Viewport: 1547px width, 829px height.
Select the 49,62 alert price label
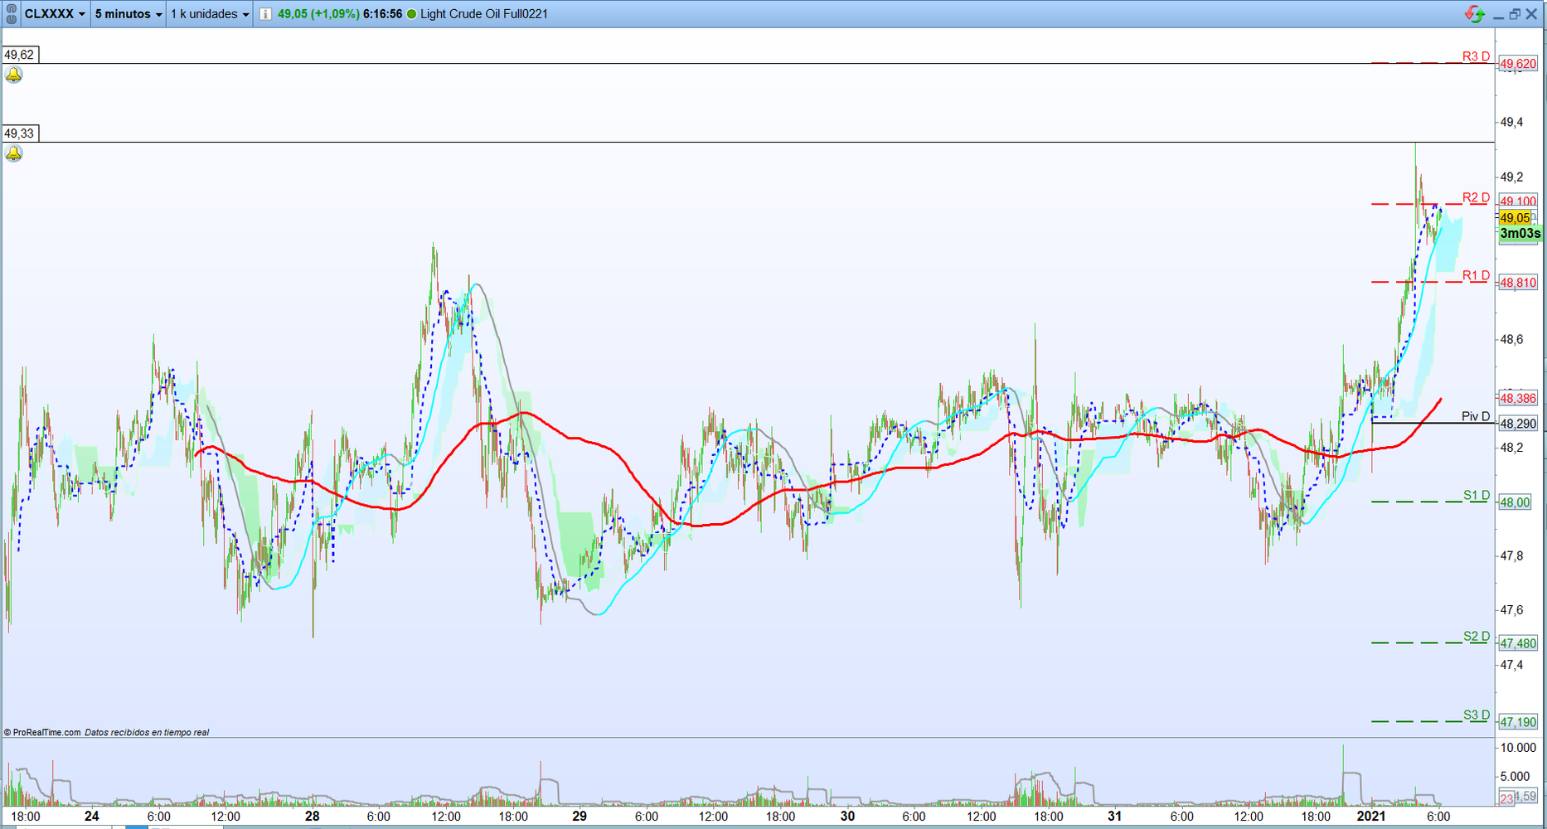pos(20,55)
